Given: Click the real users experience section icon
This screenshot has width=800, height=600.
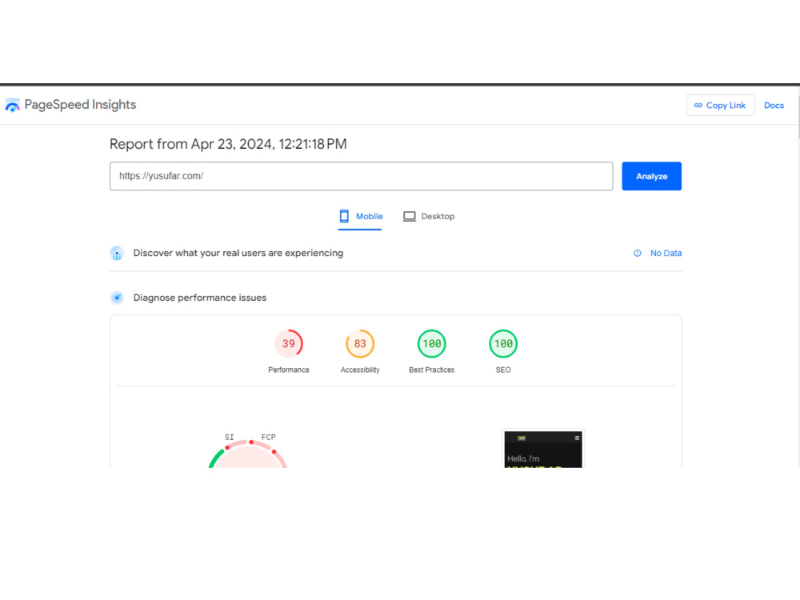Looking at the screenshot, I should pyautogui.click(x=117, y=253).
